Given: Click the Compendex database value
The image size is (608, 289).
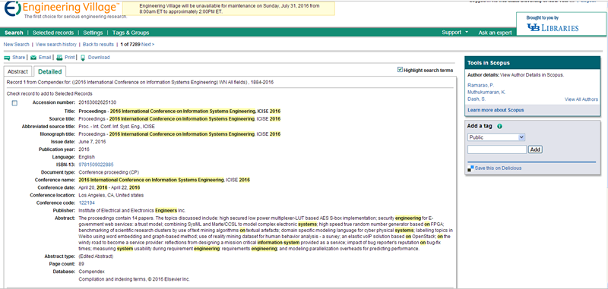Looking at the screenshot, I should [91, 272].
